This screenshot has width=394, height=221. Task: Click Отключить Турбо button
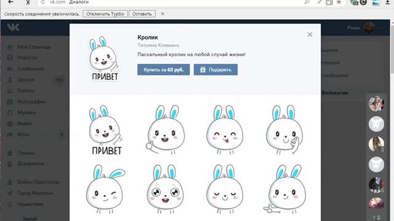(105, 14)
